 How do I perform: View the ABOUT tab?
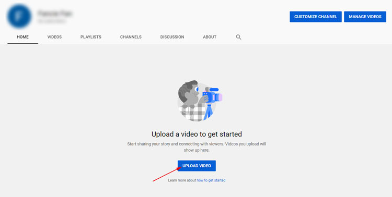[210, 37]
